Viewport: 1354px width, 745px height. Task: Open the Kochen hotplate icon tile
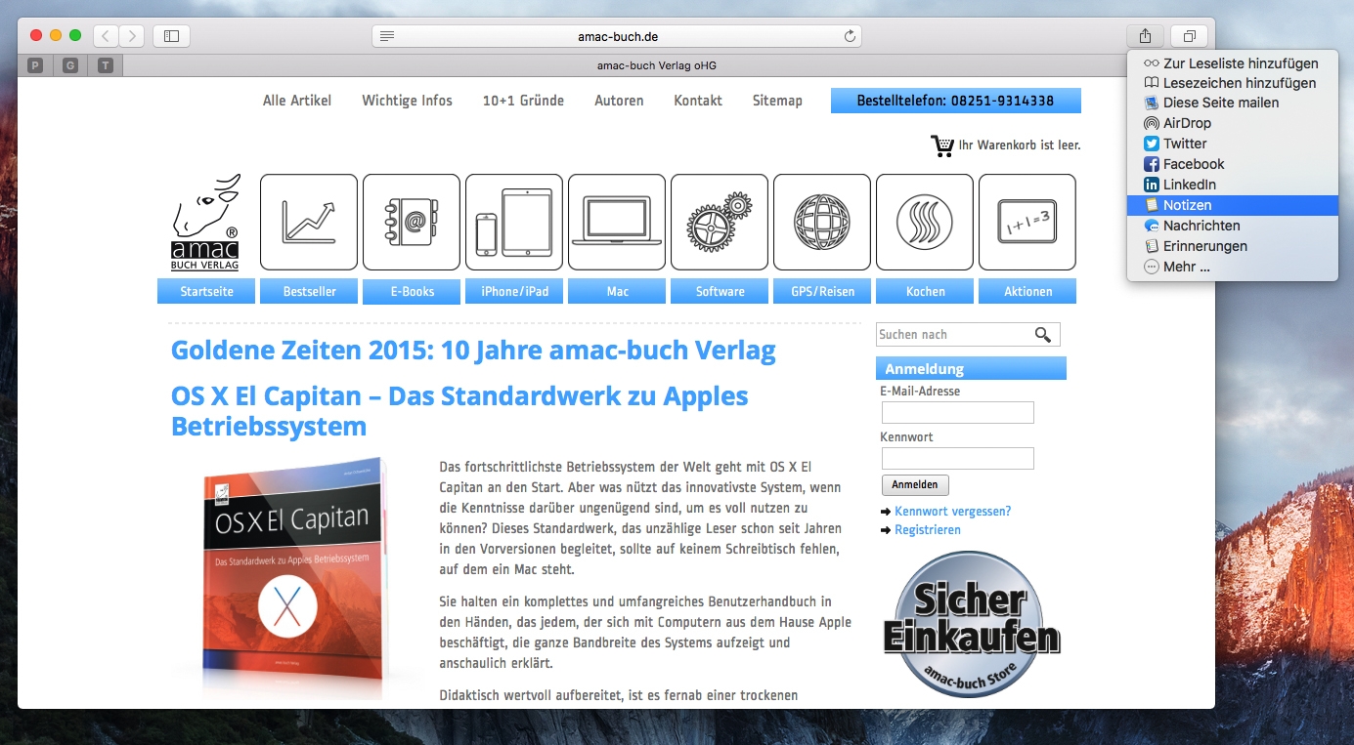pyautogui.click(x=925, y=222)
